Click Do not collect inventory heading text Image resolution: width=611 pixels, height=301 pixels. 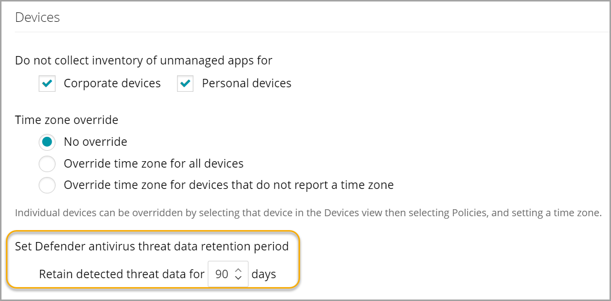143,60
